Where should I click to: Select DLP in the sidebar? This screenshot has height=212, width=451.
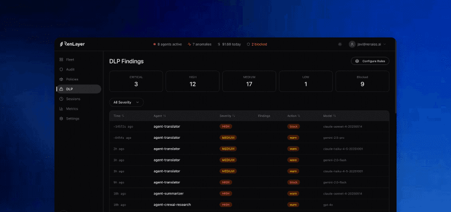79,89
